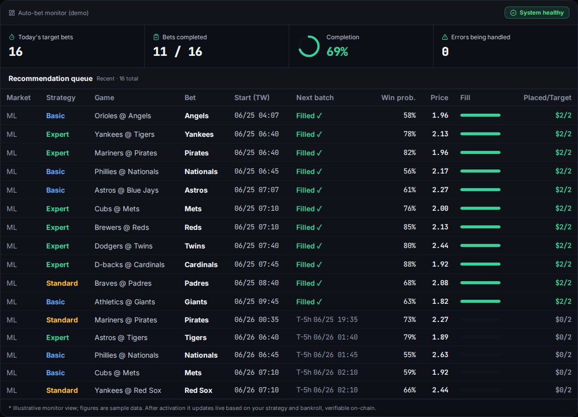
Task: Click the Astros bet cell
Action: click(196, 190)
